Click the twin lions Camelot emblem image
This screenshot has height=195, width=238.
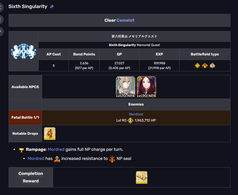[24, 51]
